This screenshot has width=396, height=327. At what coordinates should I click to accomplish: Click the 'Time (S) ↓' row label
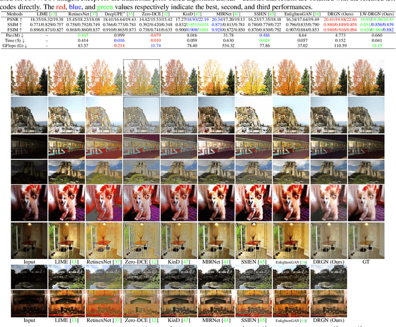point(14,40)
